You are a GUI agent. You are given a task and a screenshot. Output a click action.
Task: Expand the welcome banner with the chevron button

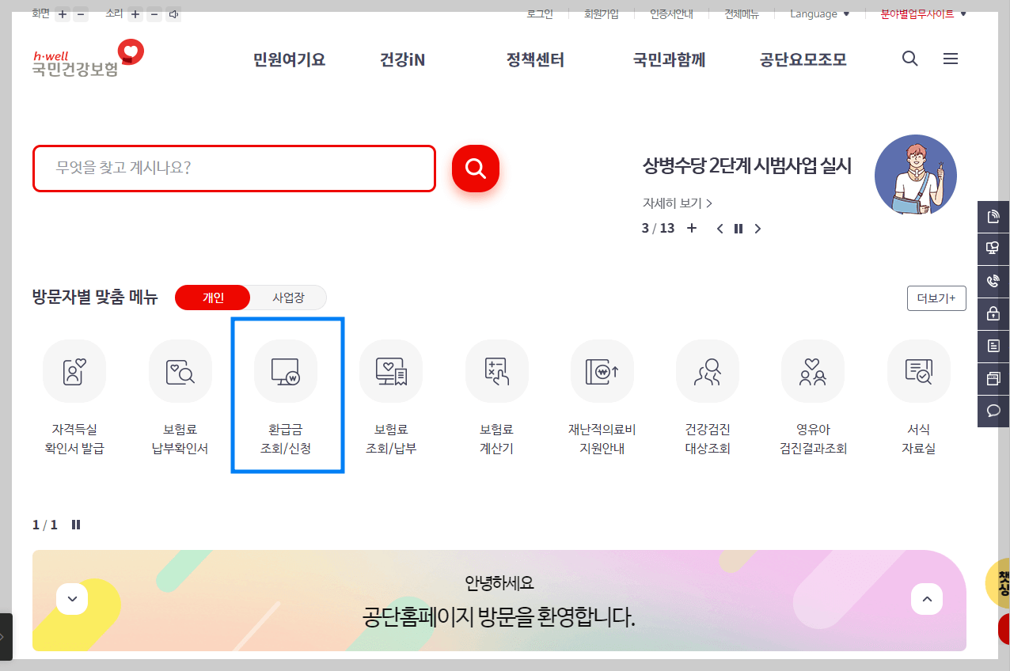[72, 599]
